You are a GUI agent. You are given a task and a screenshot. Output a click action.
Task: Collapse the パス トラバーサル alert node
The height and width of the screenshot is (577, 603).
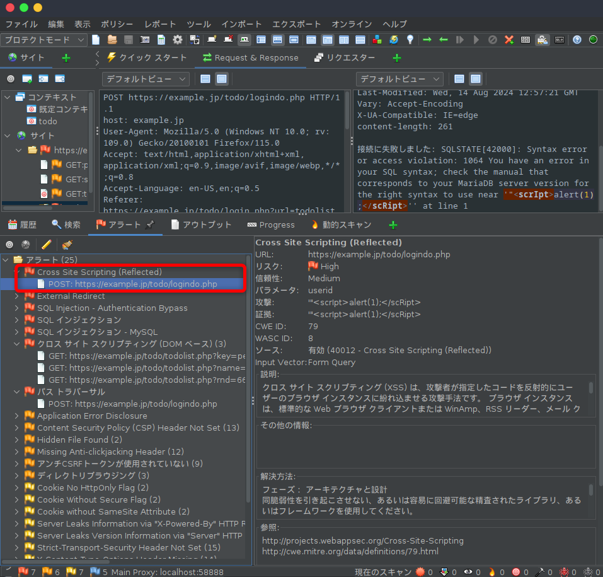16,392
